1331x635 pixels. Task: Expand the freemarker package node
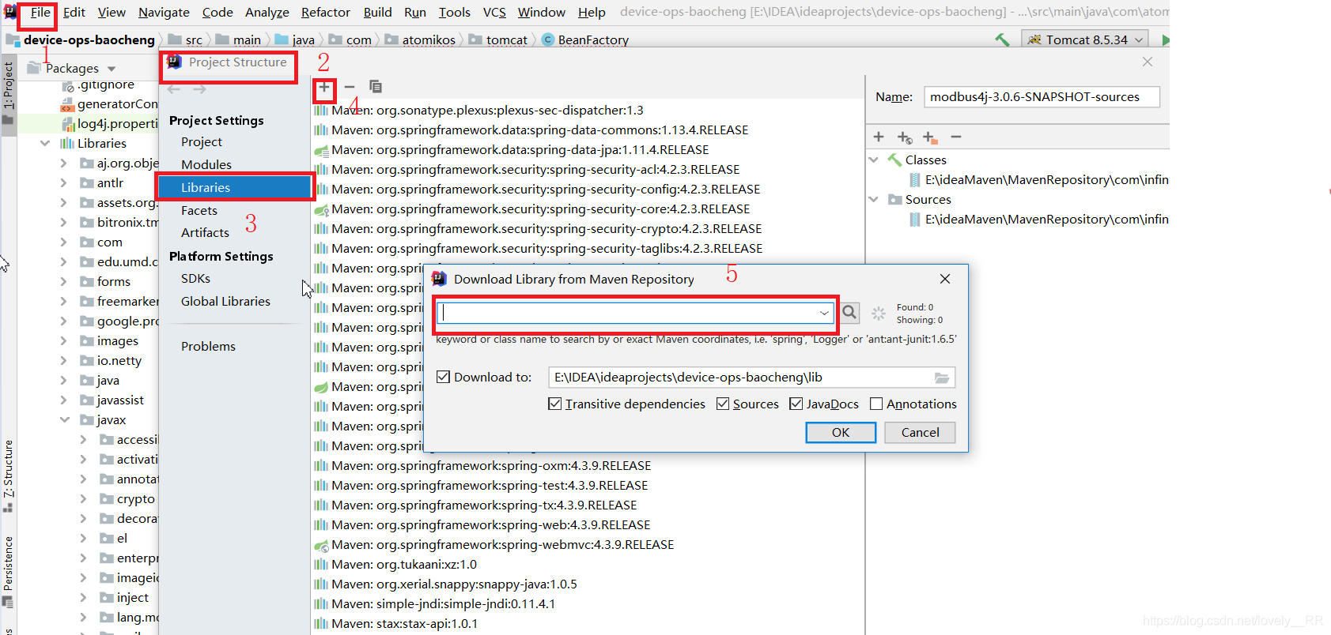click(x=63, y=301)
